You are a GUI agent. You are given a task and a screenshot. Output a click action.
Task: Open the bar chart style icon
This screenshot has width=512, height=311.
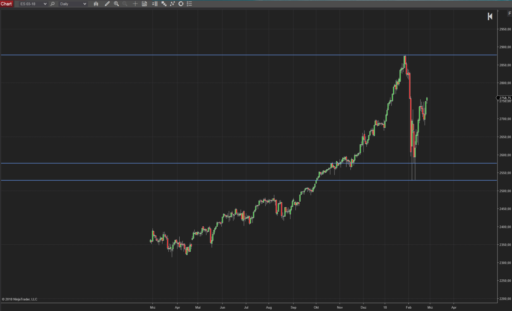tap(96, 4)
